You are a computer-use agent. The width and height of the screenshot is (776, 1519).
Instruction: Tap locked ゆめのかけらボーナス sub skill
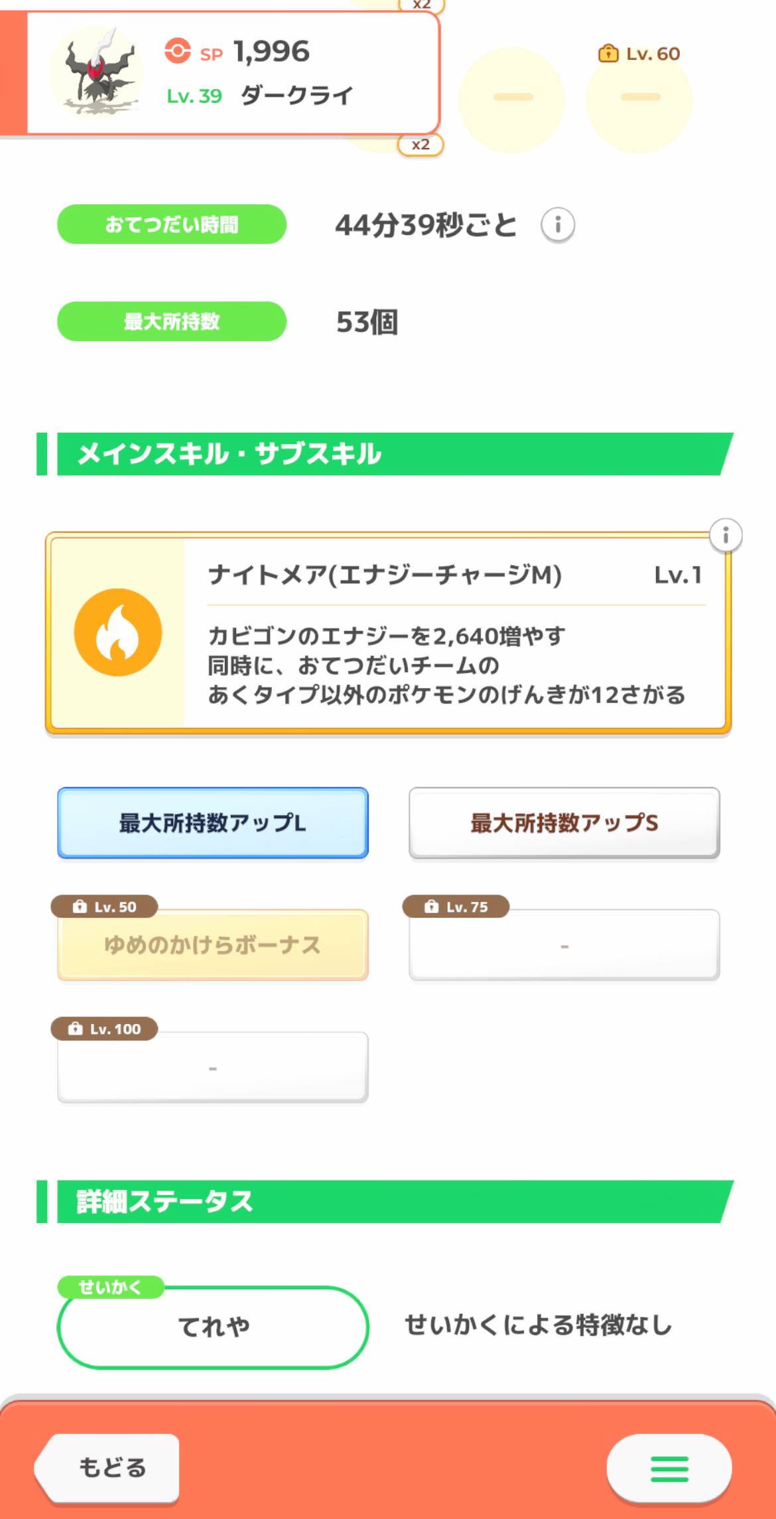point(213,945)
